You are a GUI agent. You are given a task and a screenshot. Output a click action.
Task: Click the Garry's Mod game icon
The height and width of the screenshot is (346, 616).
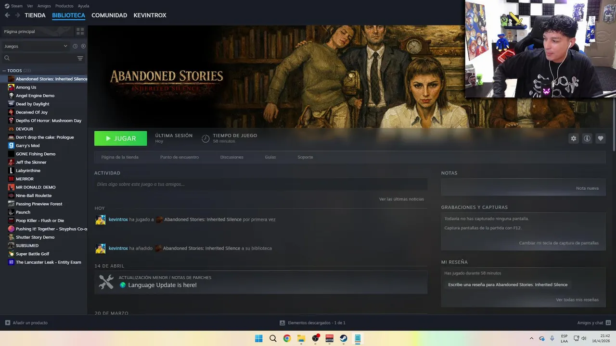pyautogui.click(x=11, y=146)
